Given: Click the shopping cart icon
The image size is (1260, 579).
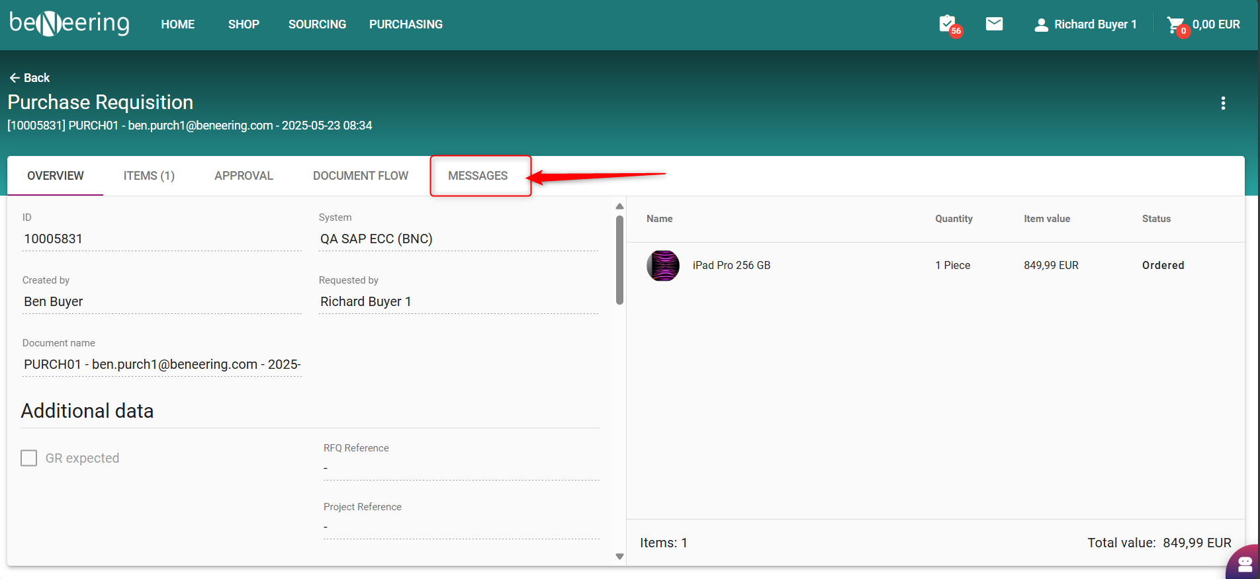Looking at the screenshot, I should [x=1175, y=25].
